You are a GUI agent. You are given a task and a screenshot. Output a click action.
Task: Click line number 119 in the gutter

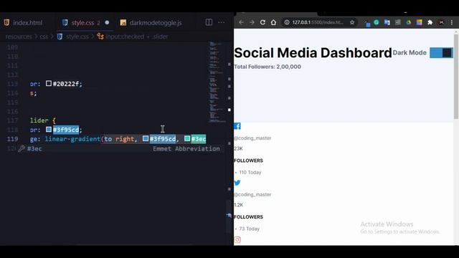point(12,139)
